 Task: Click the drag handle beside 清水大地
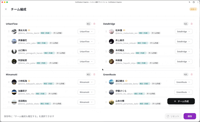[9, 31]
